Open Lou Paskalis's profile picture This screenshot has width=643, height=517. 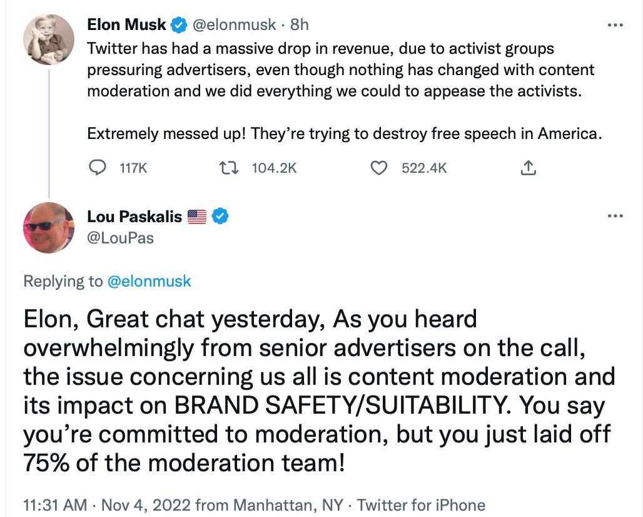click(49, 228)
